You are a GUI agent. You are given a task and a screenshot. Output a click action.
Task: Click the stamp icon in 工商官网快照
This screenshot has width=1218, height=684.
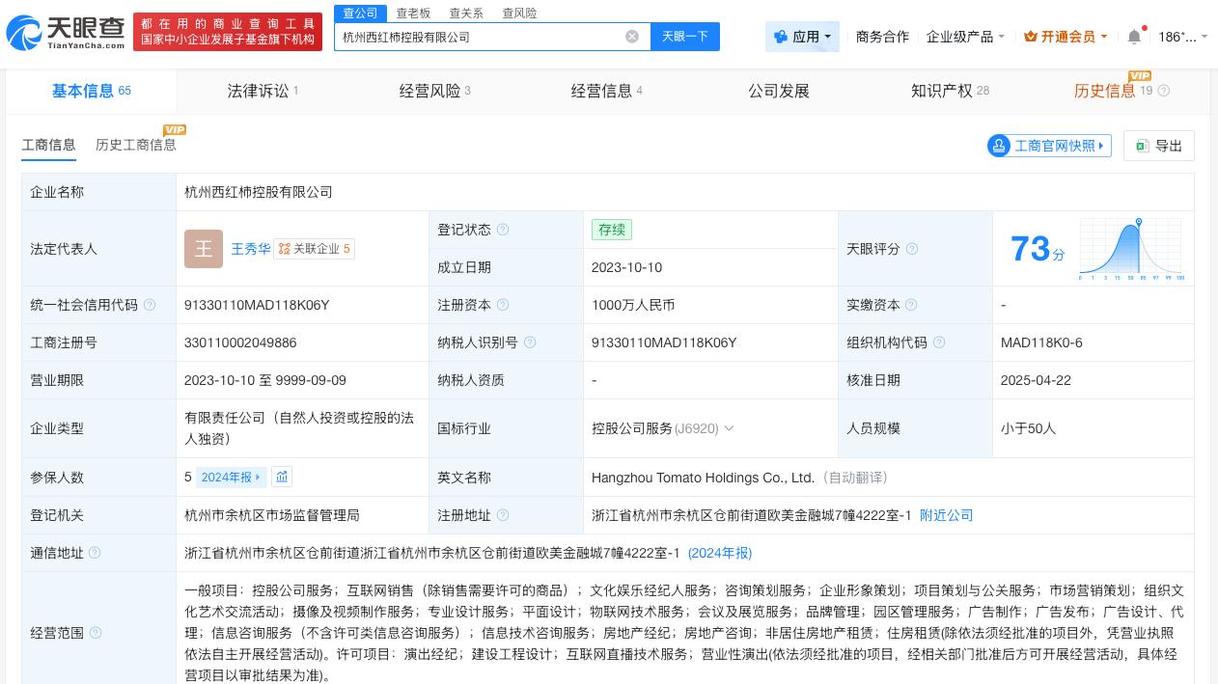[1000, 146]
